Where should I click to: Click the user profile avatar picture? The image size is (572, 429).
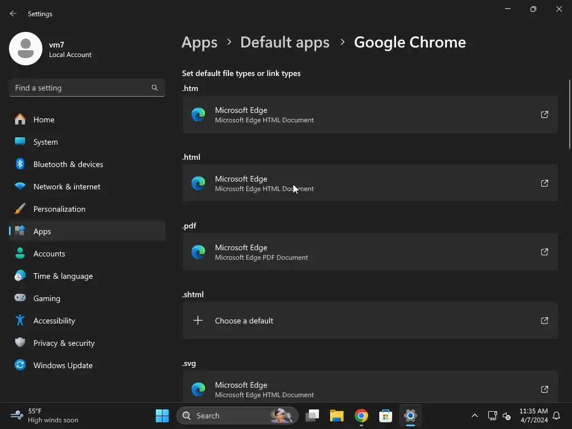tap(26, 49)
